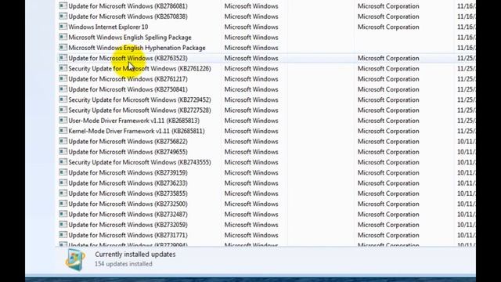Click Microsoft Corporation publisher in KB2763523 row
Image resolution: width=501 pixels, height=282 pixels.
pyautogui.click(x=388, y=58)
